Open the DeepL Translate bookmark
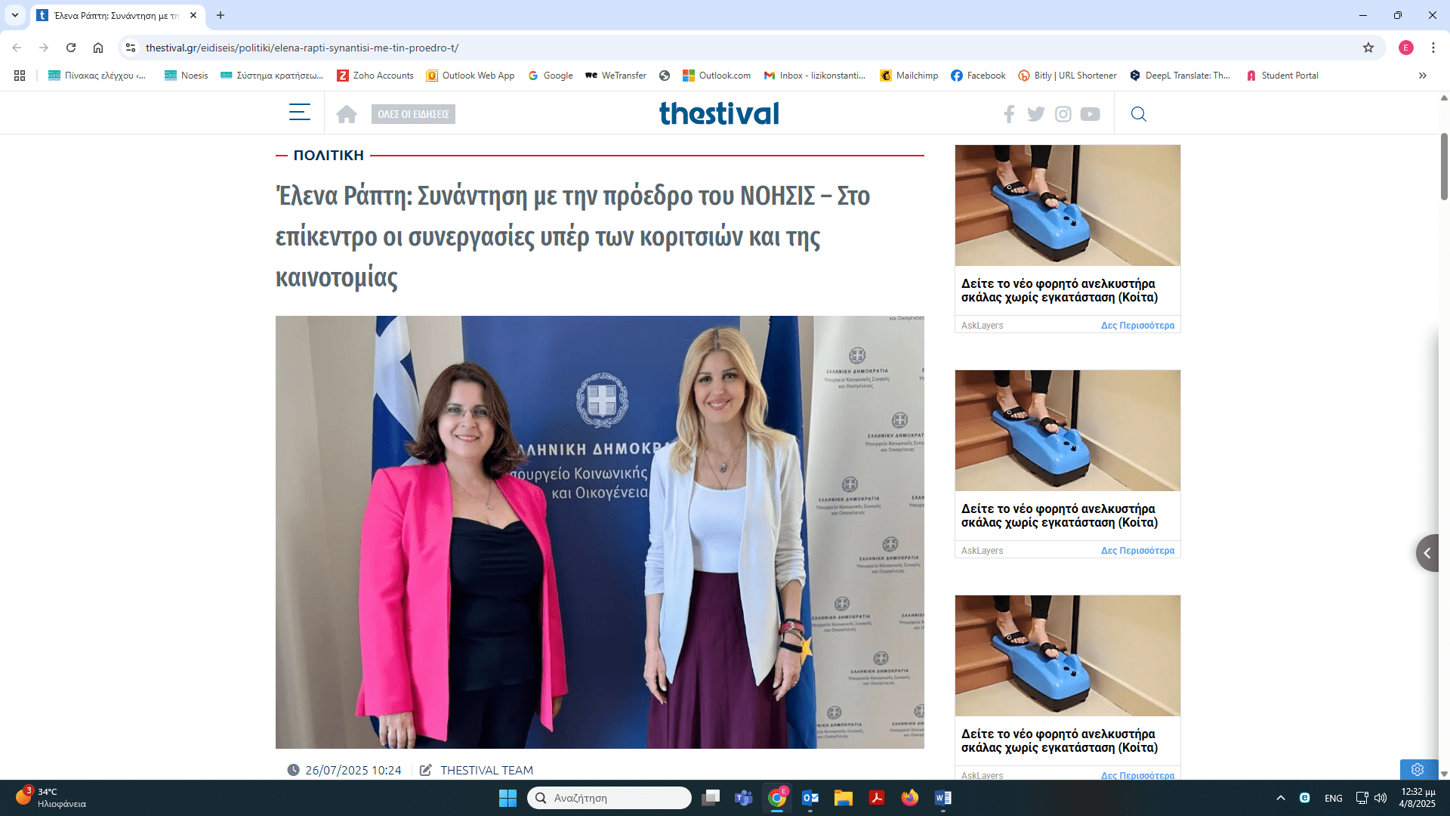Viewport: 1450px width, 816px height. [x=1180, y=76]
